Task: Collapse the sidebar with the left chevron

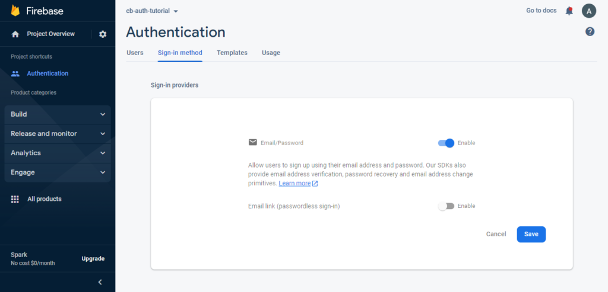Action: 100,282
